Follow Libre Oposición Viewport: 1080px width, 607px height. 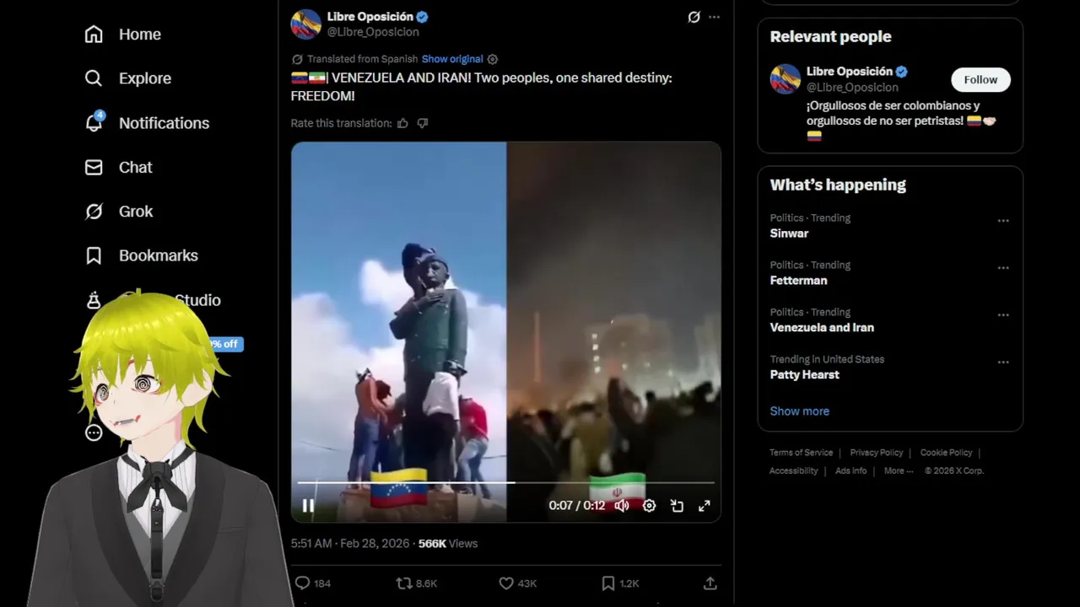[980, 79]
